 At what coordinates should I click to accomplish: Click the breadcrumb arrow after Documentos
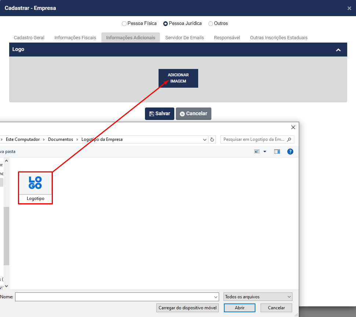(77, 139)
